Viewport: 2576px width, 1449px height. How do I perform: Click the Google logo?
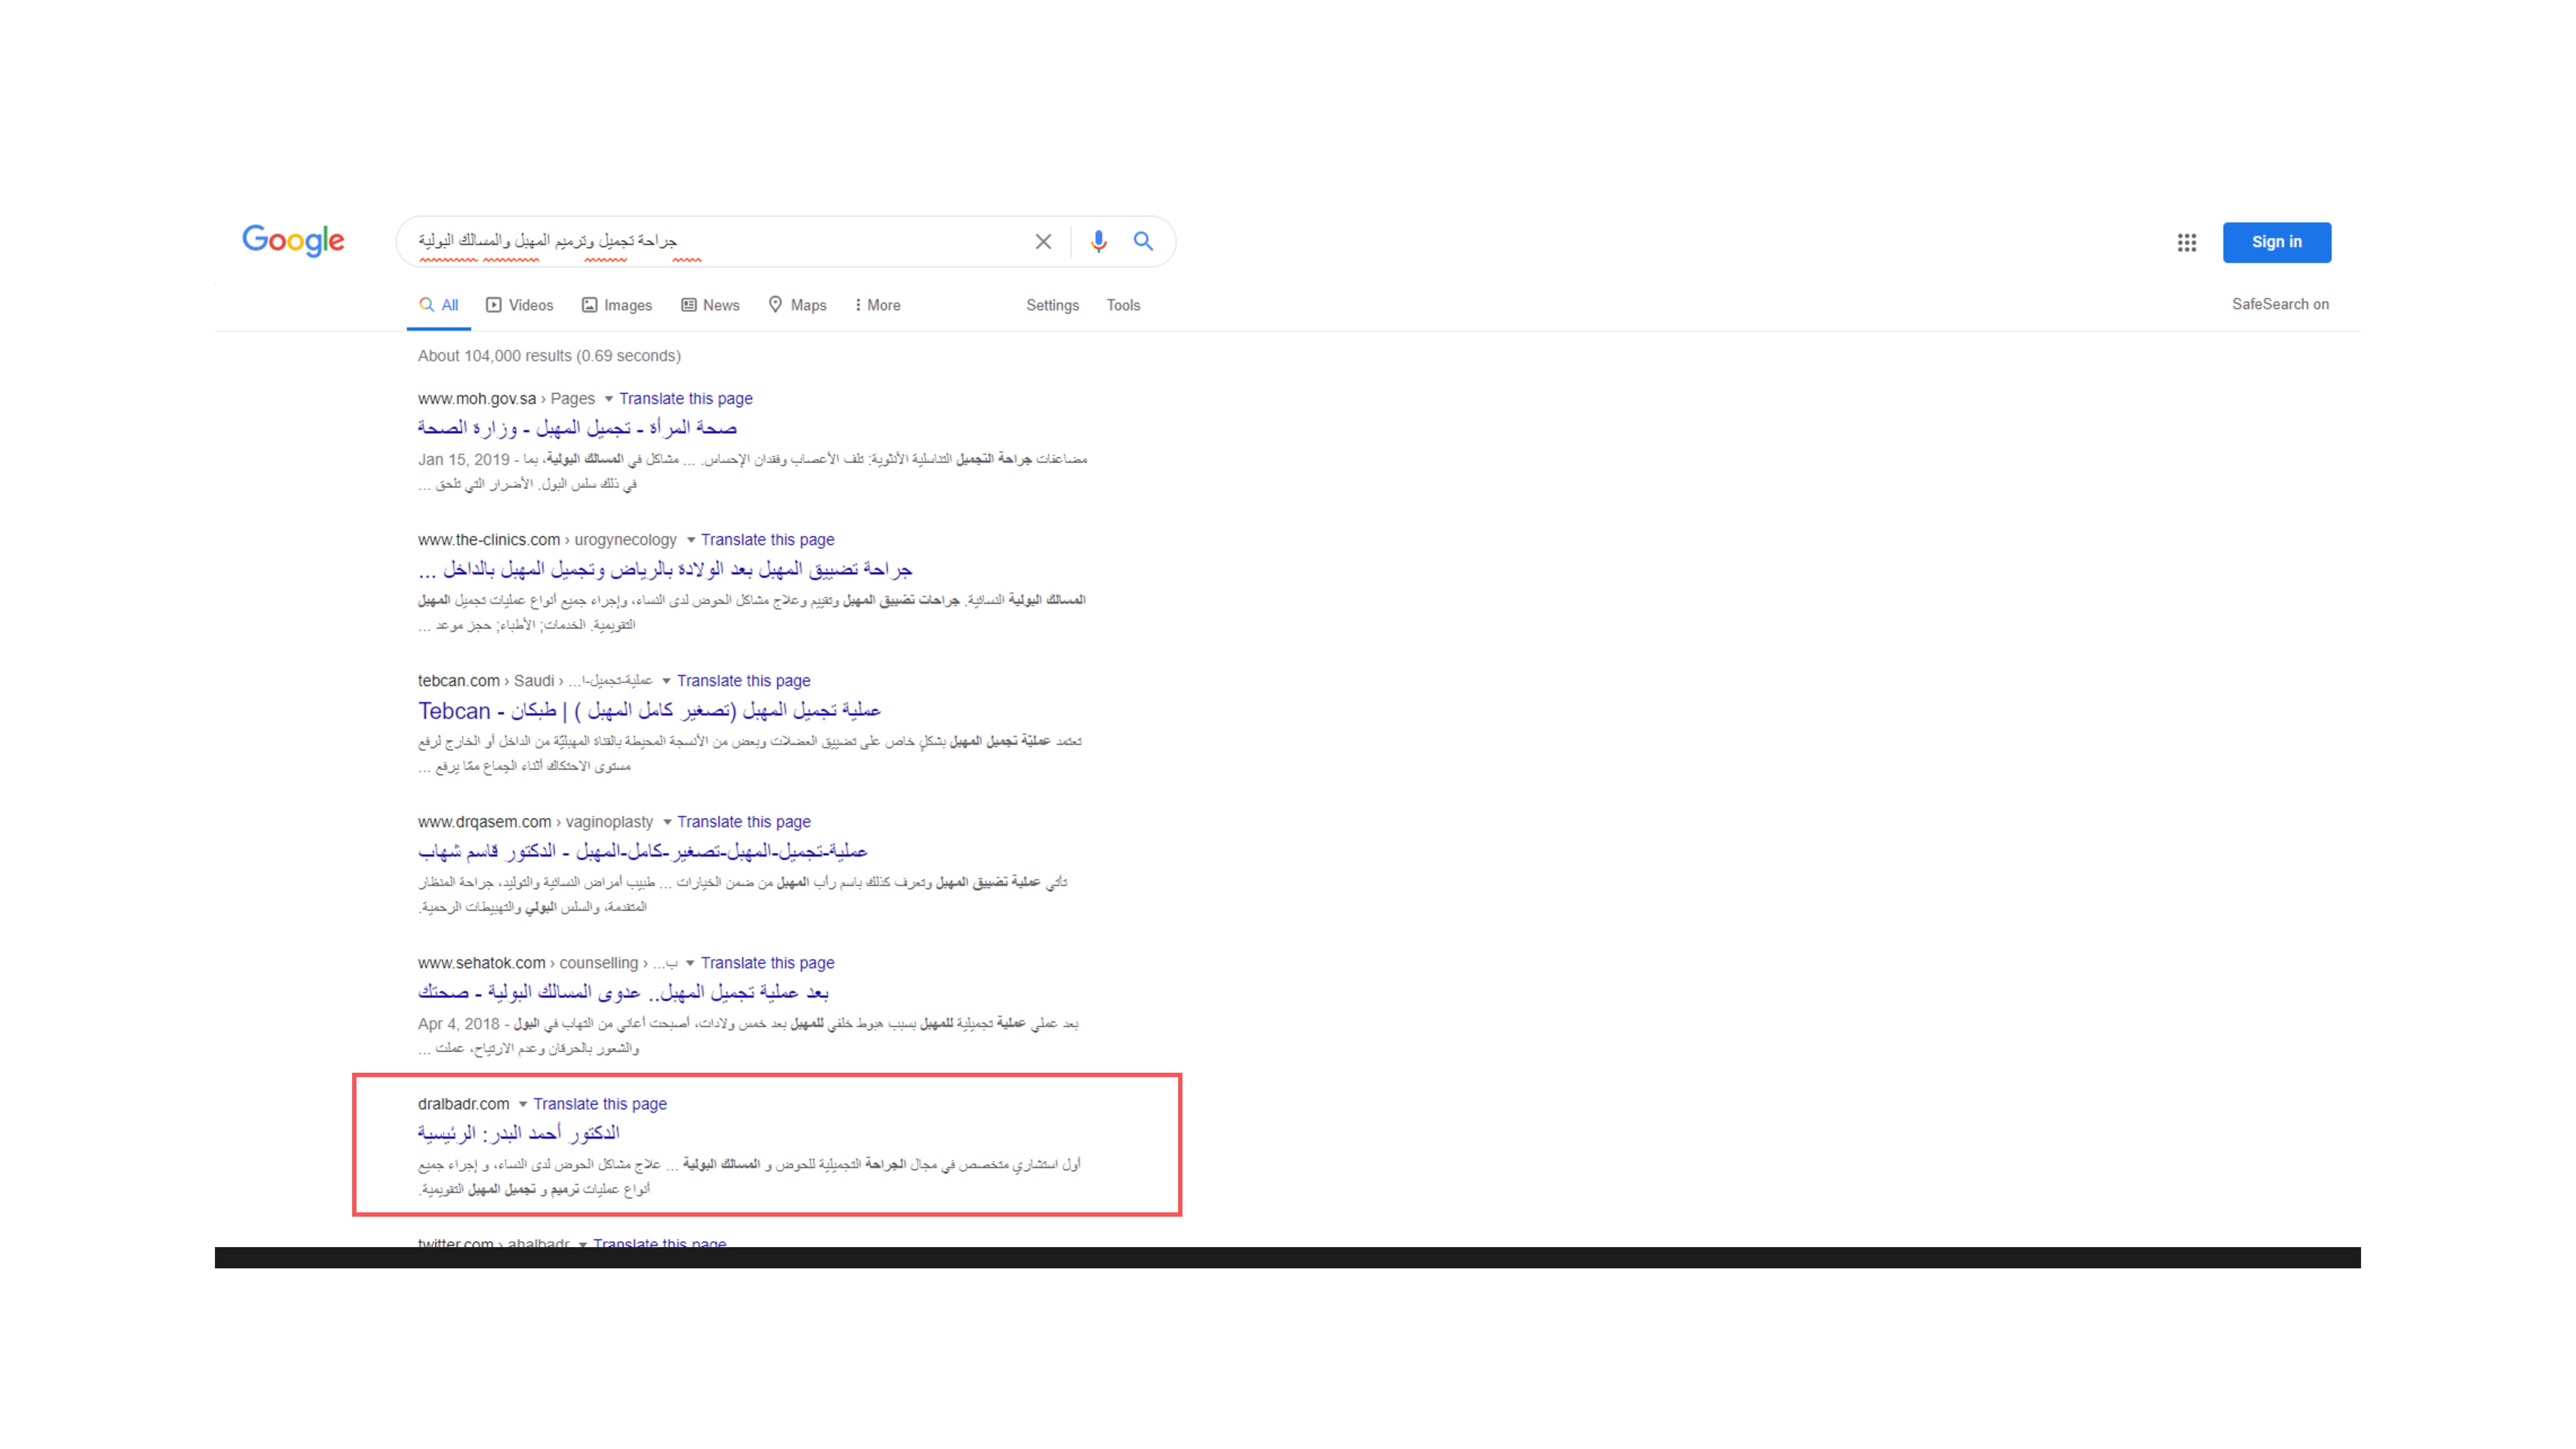click(293, 241)
